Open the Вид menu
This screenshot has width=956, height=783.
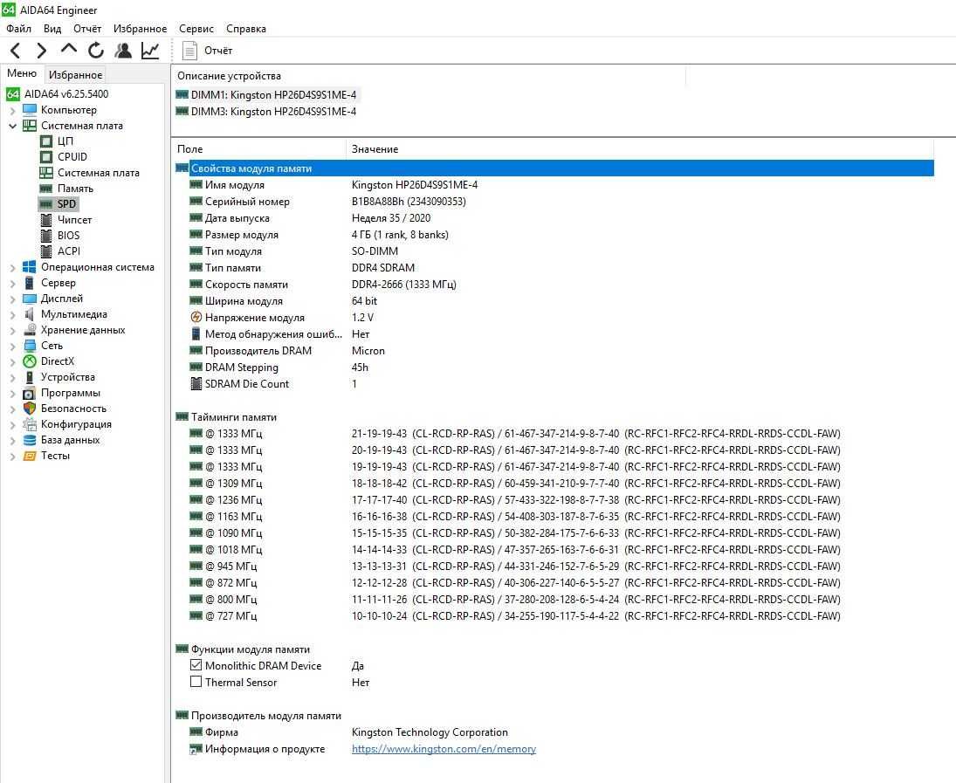pos(52,29)
